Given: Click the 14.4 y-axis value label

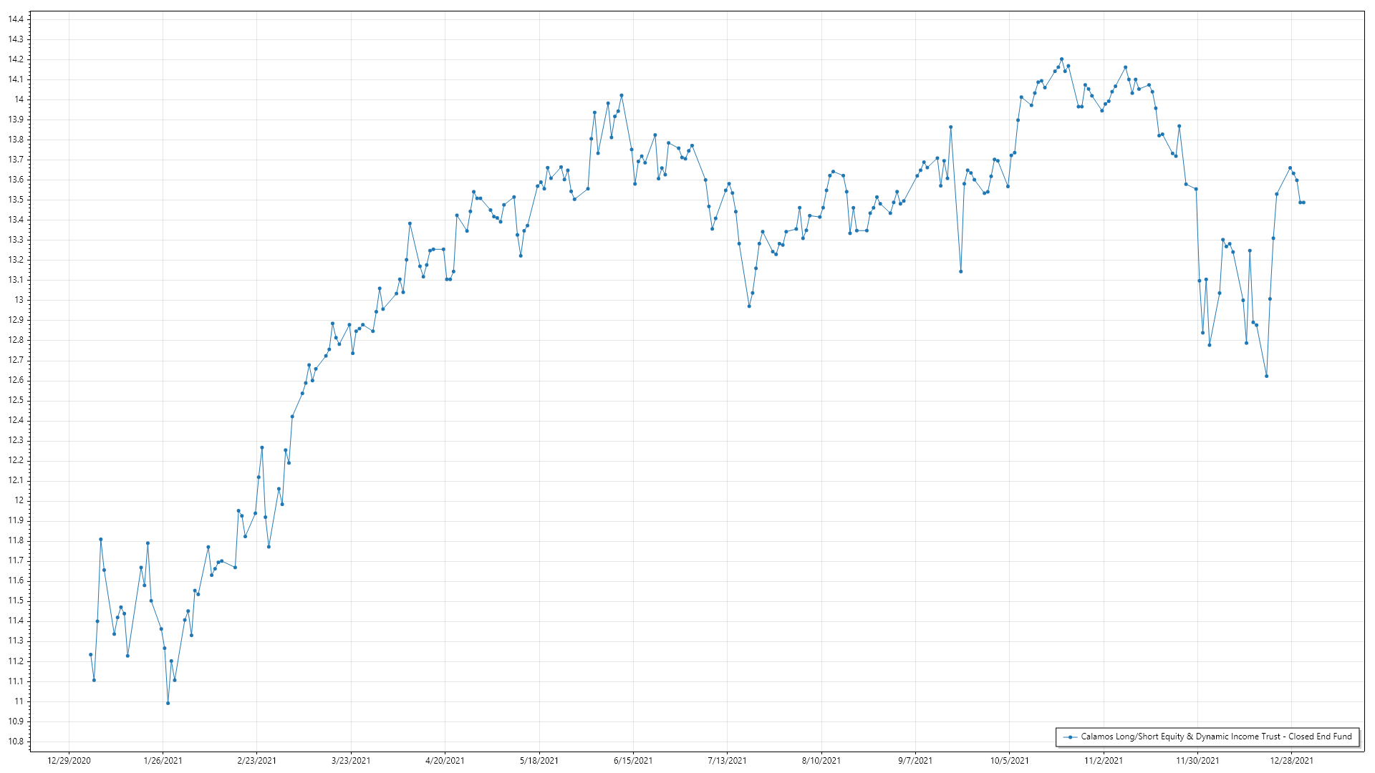Looking at the screenshot, I should tap(15, 19).
